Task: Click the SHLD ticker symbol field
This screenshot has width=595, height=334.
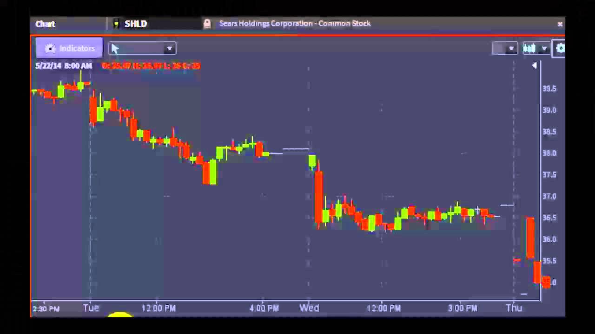Action: (136, 24)
